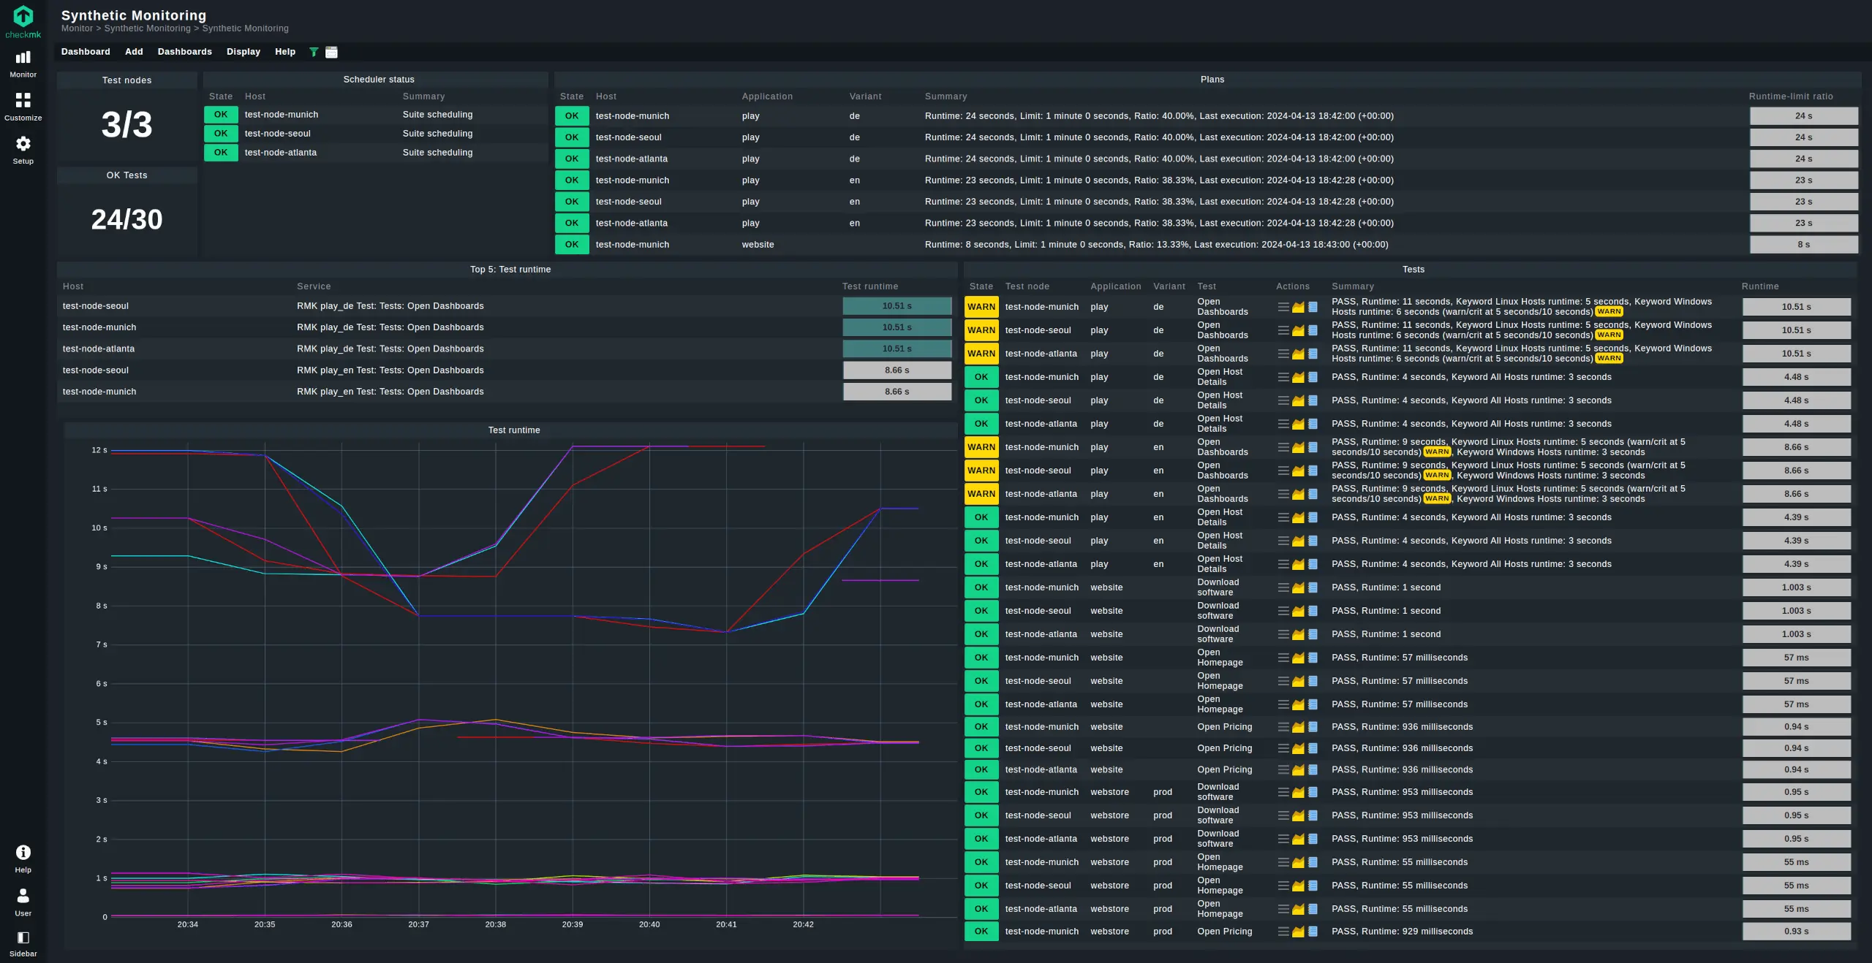Screen dimensions: 1872x963
Task: Open the Help menu in the menu bar
Action: point(284,52)
